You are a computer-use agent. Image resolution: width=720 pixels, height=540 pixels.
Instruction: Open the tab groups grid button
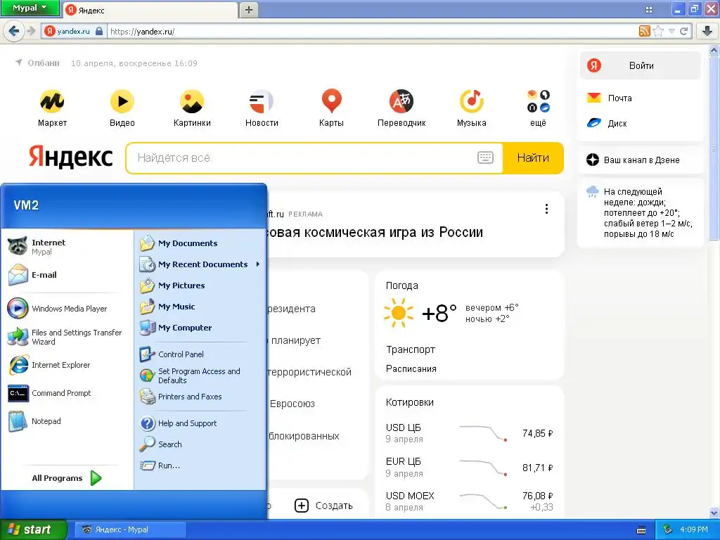point(649,10)
